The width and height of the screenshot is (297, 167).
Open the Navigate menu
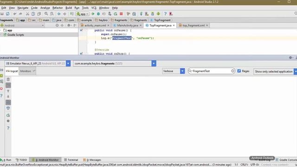click(x=23, y=8)
